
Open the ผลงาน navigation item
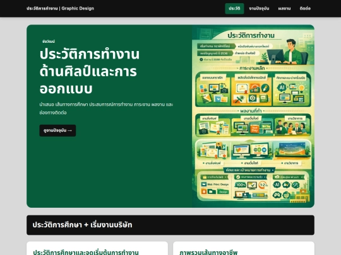(284, 8)
